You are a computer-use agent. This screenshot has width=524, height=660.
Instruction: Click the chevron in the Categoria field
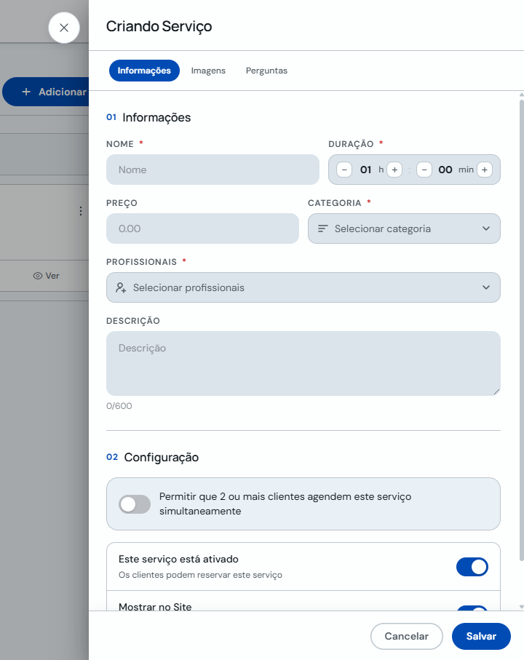tap(486, 228)
